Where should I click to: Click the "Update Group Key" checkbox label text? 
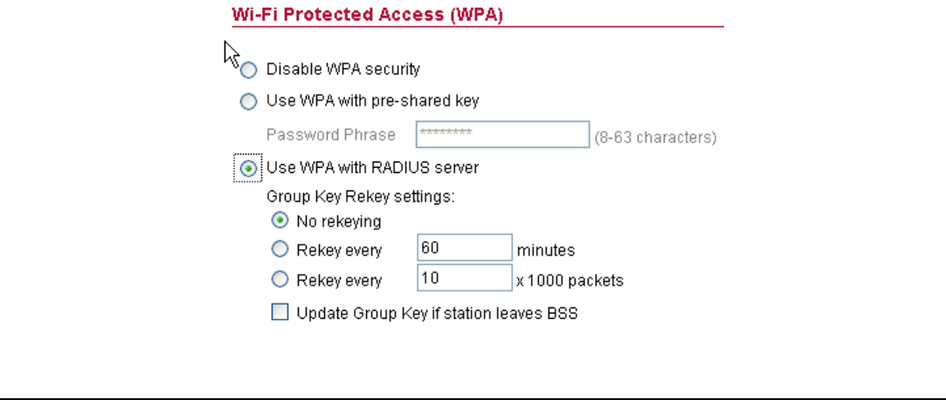click(437, 313)
